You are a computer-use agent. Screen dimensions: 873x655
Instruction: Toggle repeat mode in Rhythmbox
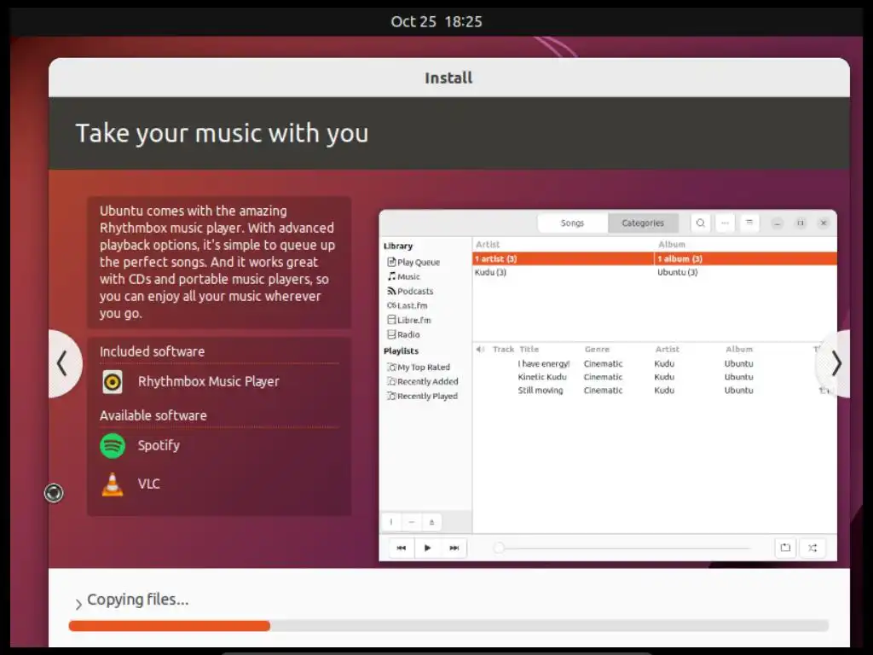pyautogui.click(x=785, y=548)
